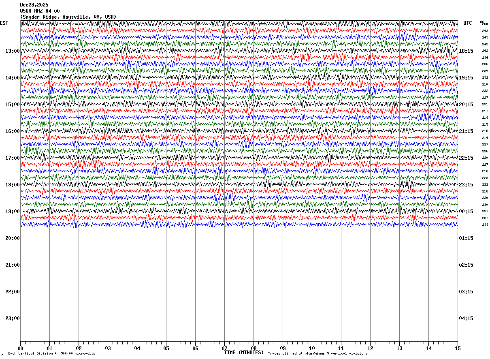Click the 20:15 UTC time label
Image resolution: width=490 pixels, height=359 pixels.
pyautogui.click(x=466, y=105)
